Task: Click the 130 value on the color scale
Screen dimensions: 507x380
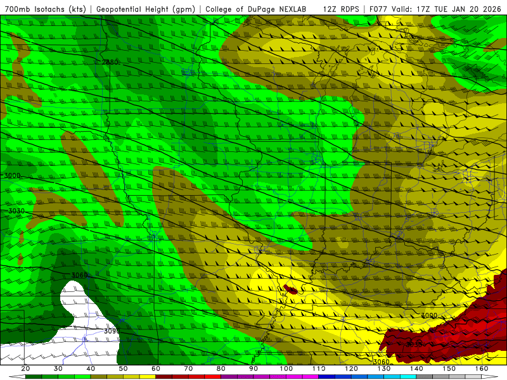Action: pos(384,369)
